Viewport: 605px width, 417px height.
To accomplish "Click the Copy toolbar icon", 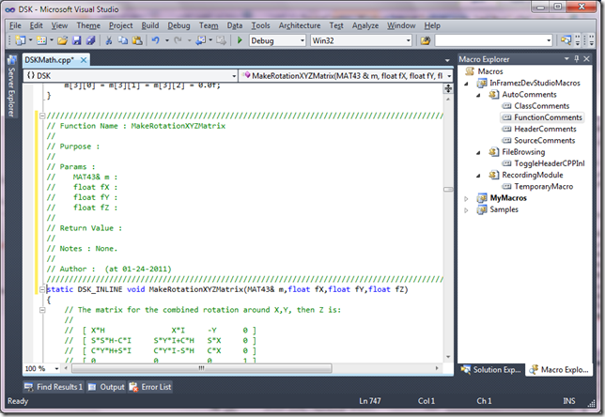I will pos(123,40).
